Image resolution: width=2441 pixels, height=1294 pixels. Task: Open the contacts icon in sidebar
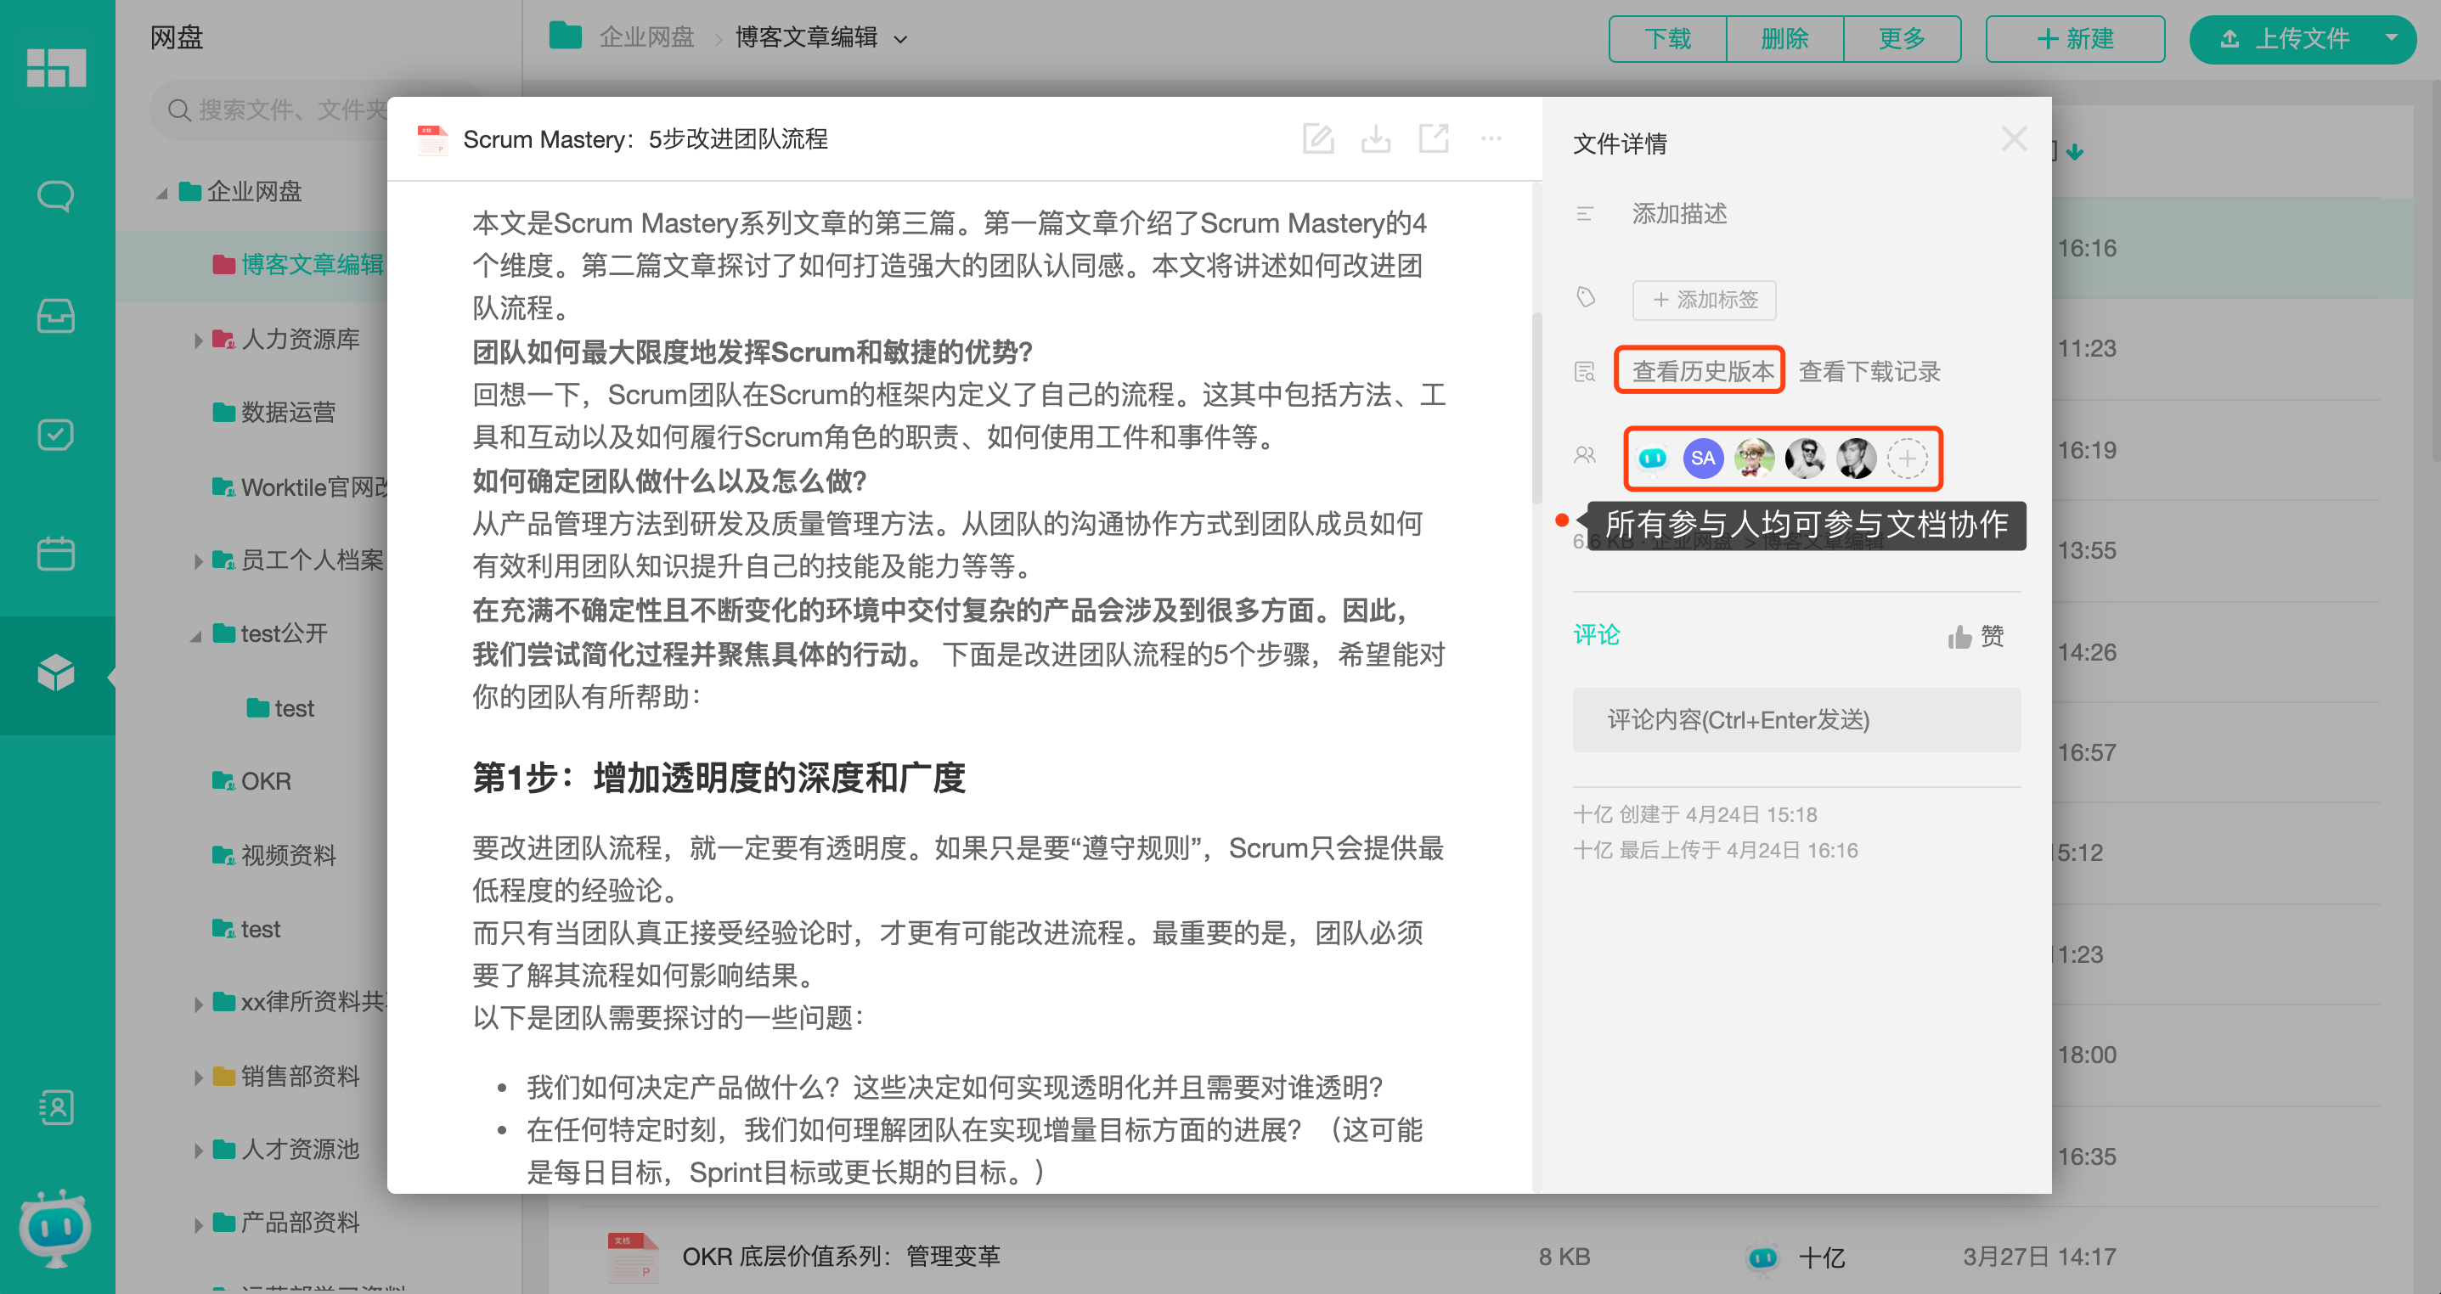(56, 1106)
